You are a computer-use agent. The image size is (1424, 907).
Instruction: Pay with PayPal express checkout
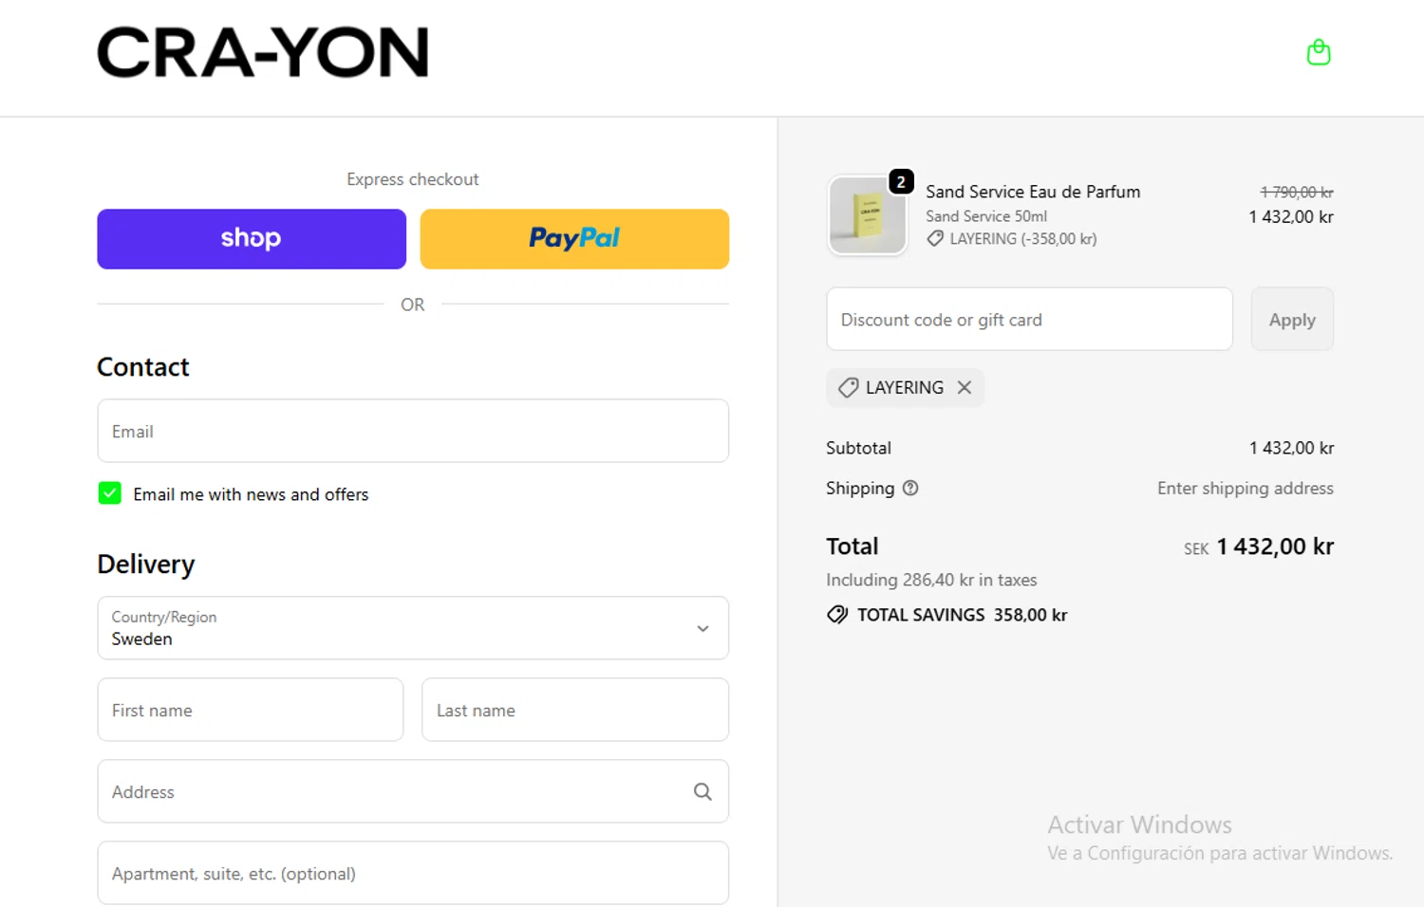point(574,239)
